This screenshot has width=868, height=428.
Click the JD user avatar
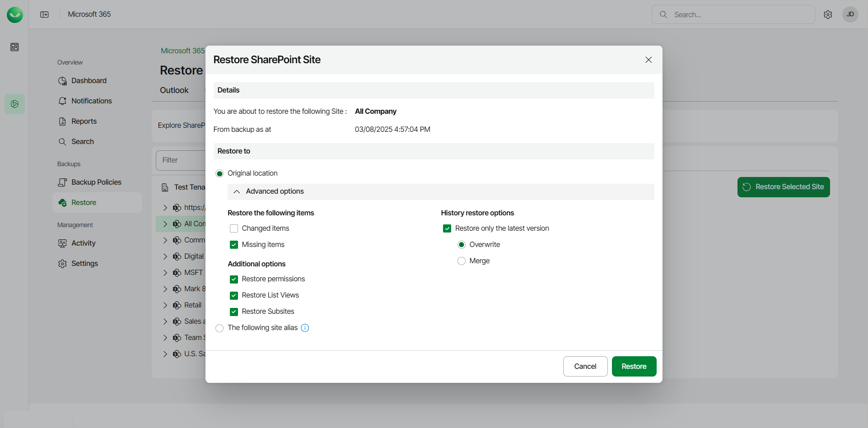click(x=850, y=14)
